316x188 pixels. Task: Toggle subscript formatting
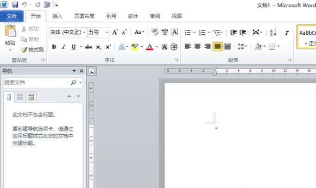[x=98, y=47]
